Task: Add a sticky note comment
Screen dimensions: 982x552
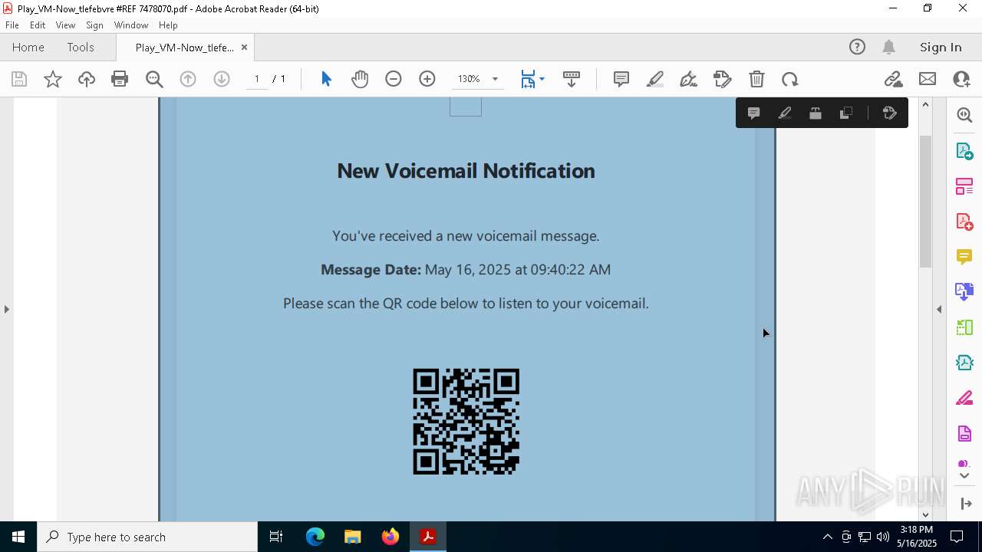Action: point(621,79)
